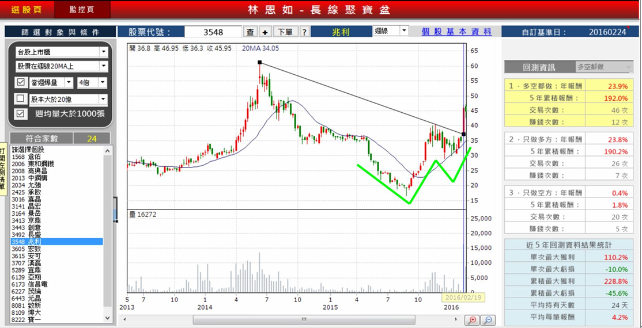The width and height of the screenshot is (642, 328).
Task: Select the 選股頁 tab
Action: tap(27, 10)
